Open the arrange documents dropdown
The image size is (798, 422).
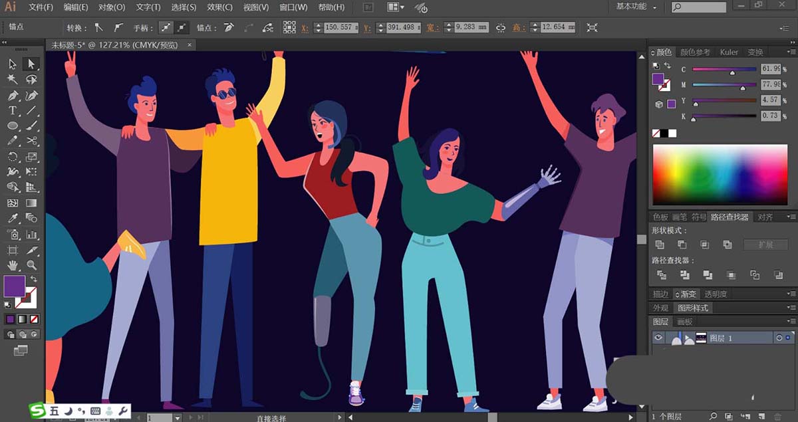coord(396,7)
